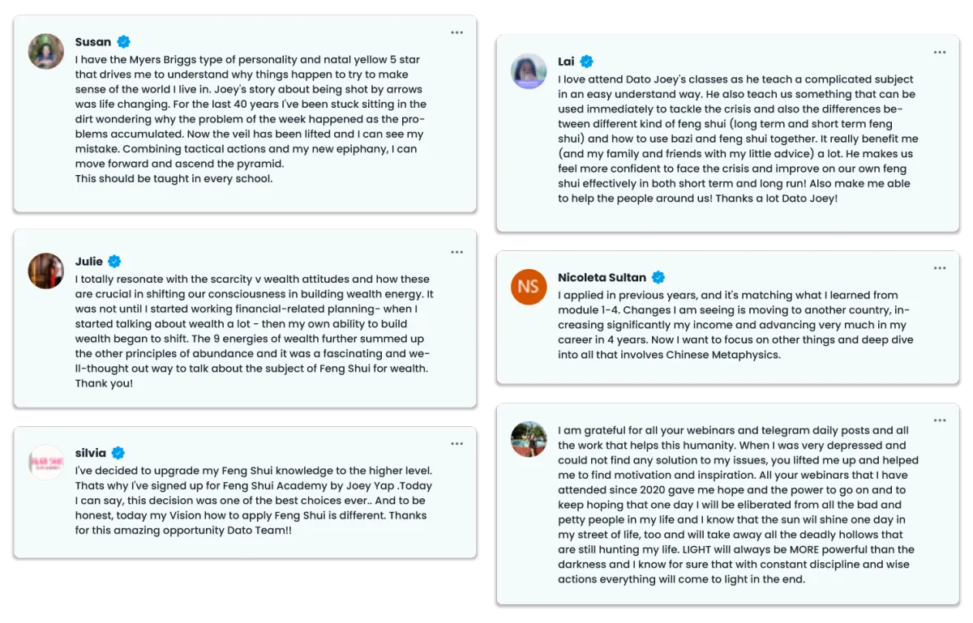This screenshot has height=623, width=973.
Task: Click the avatar on the unnamed review
Action: coord(529,439)
